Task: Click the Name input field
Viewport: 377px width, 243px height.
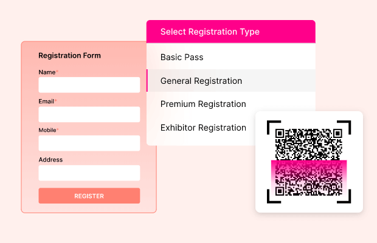Action: tap(89, 85)
